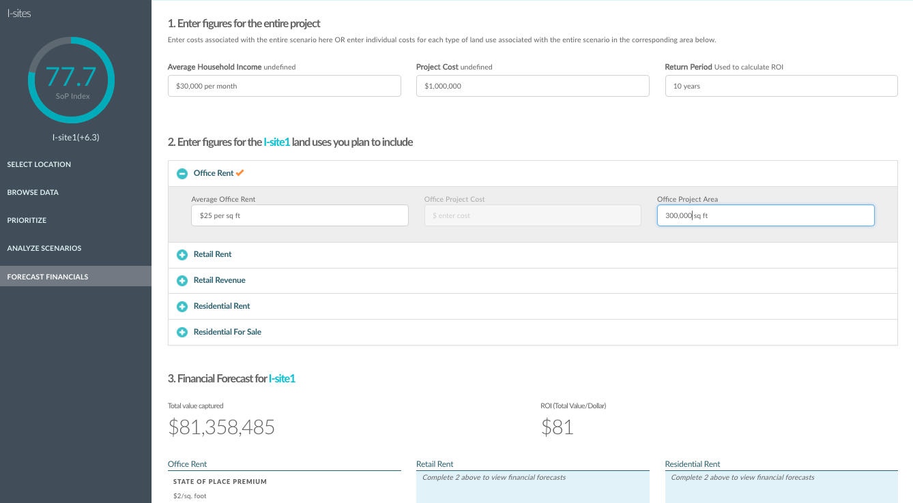The height and width of the screenshot is (503, 913).
Task: Click the I-sites logo title
Action: [x=19, y=13]
